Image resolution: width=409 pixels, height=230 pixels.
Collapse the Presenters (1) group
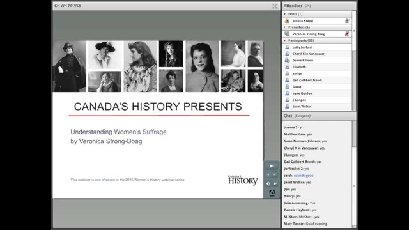click(x=285, y=27)
